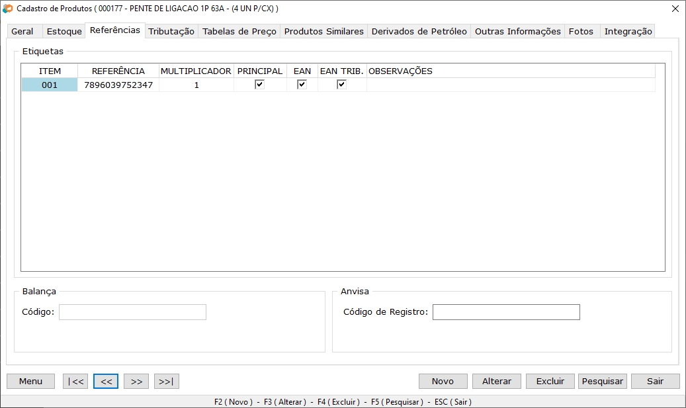Image resolution: width=686 pixels, height=408 pixels.
Task: Click the Balança Código input field
Action: pyautogui.click(x=132, y=312)
